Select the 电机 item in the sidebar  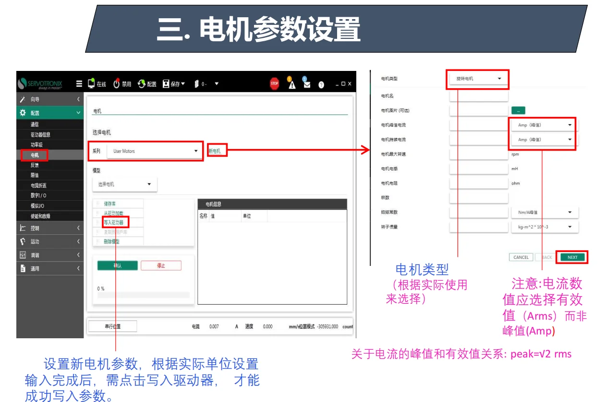pos(36,156)
